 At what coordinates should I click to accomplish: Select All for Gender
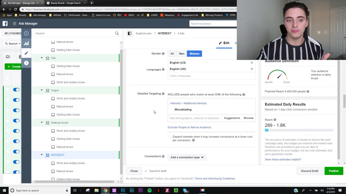point(172,54)
